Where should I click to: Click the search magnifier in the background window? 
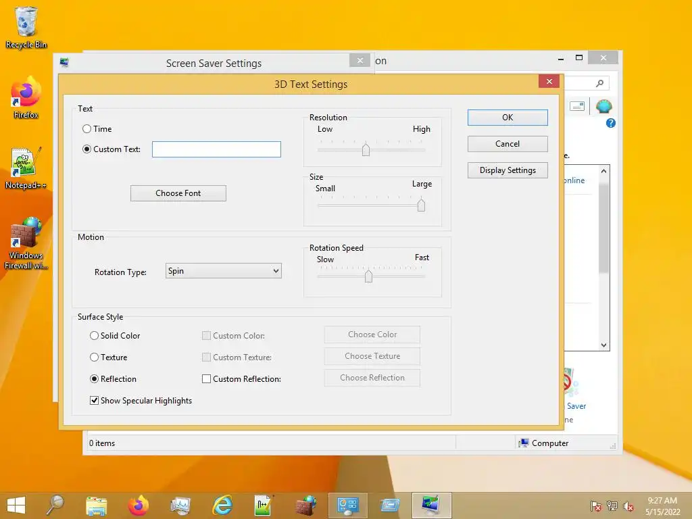[x=600, y=83]
